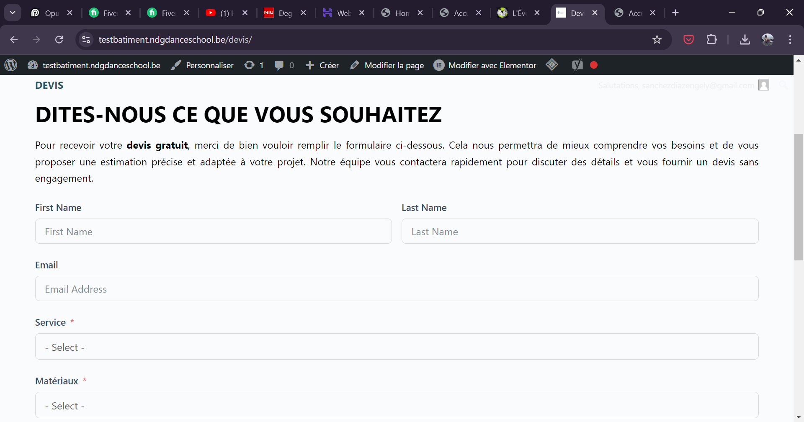Bookmark this page with the star icon

coord(657,40)
